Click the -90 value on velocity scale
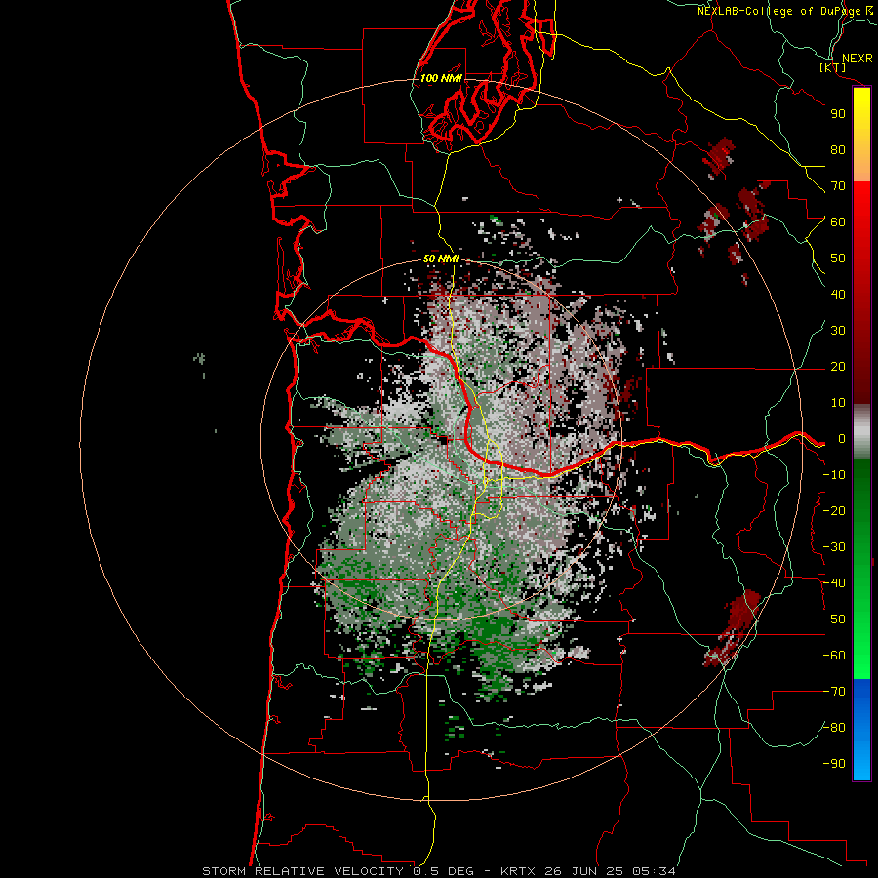Image resolution: width=878 pixels, height=878 pixels. click(834, 764)
